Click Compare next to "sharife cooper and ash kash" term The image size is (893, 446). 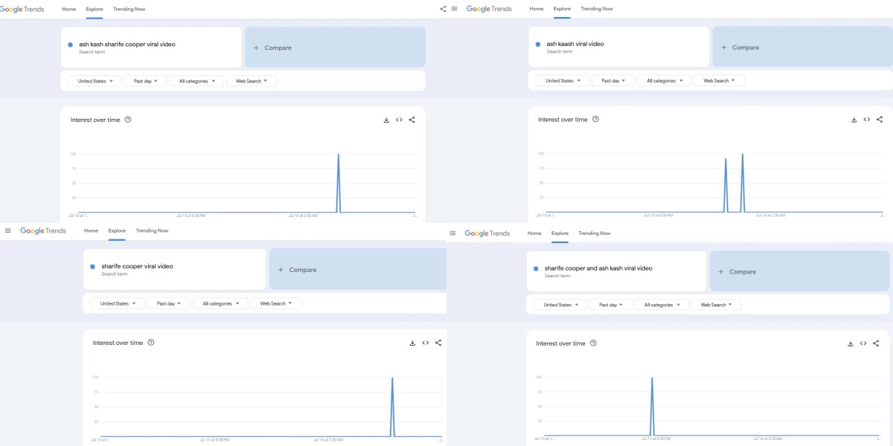coord(799,272)
